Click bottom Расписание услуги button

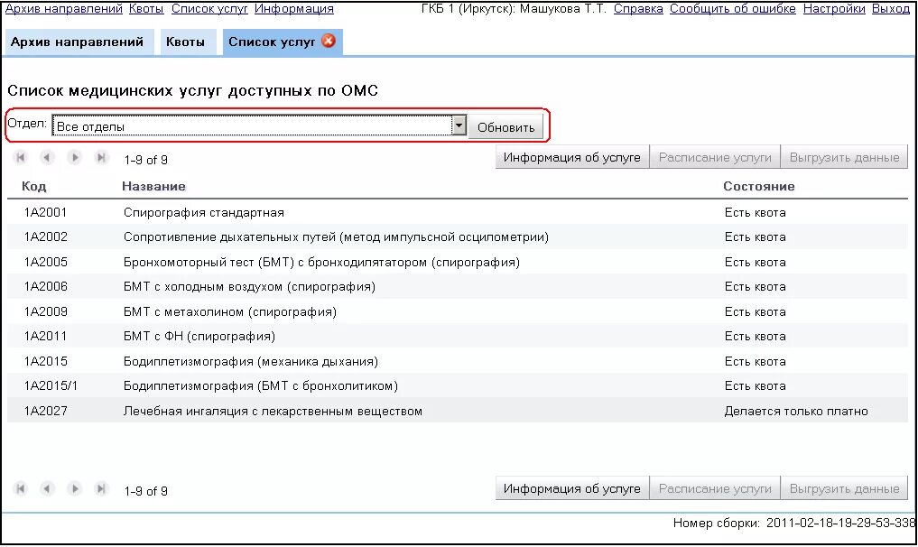coord(715,488)
